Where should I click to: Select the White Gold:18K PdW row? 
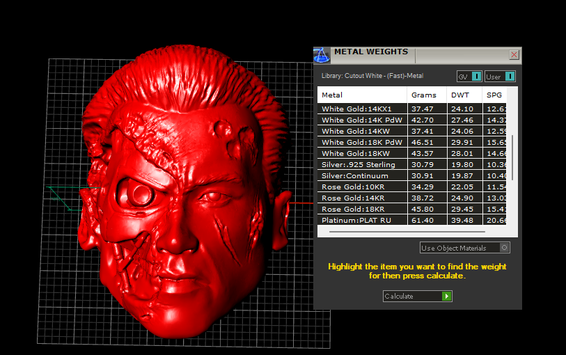point(412,143)
